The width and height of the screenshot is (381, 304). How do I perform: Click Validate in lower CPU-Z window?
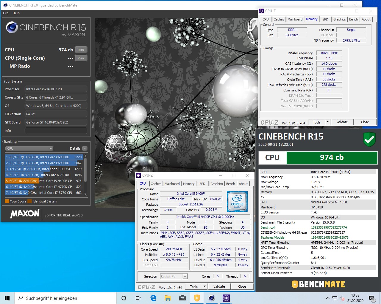tap(219, 286)
